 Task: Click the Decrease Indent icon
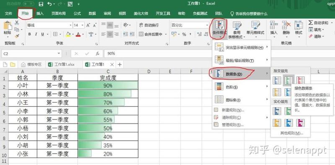(126, 34)
